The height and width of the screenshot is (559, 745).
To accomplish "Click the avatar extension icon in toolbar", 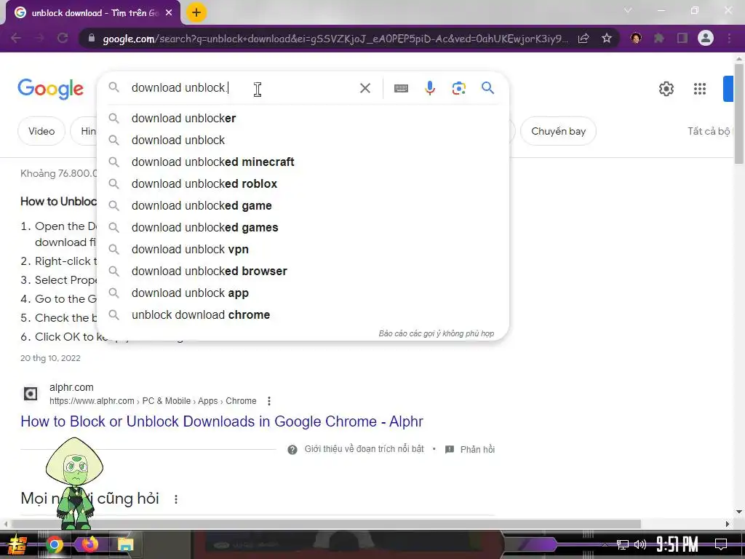I will [636, 38].
